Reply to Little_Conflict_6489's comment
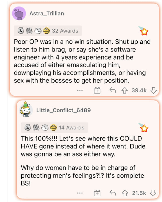Viewport: 162px width, 202px height. click(113, 193)
